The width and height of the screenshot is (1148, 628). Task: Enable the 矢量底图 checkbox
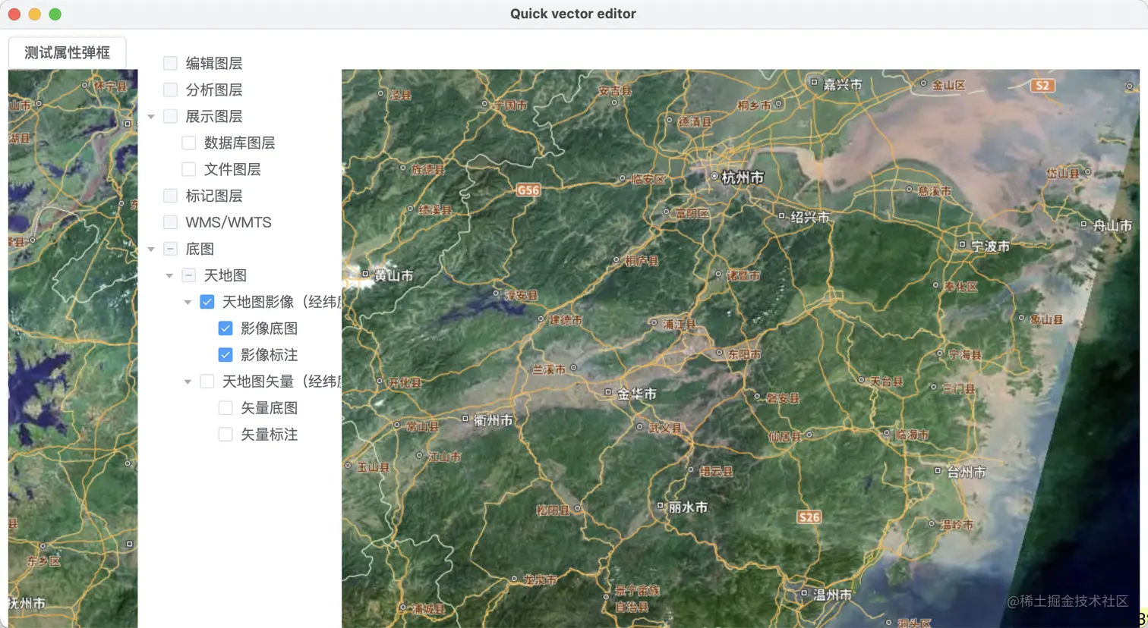pyautogui.click(x=225, y=408)
